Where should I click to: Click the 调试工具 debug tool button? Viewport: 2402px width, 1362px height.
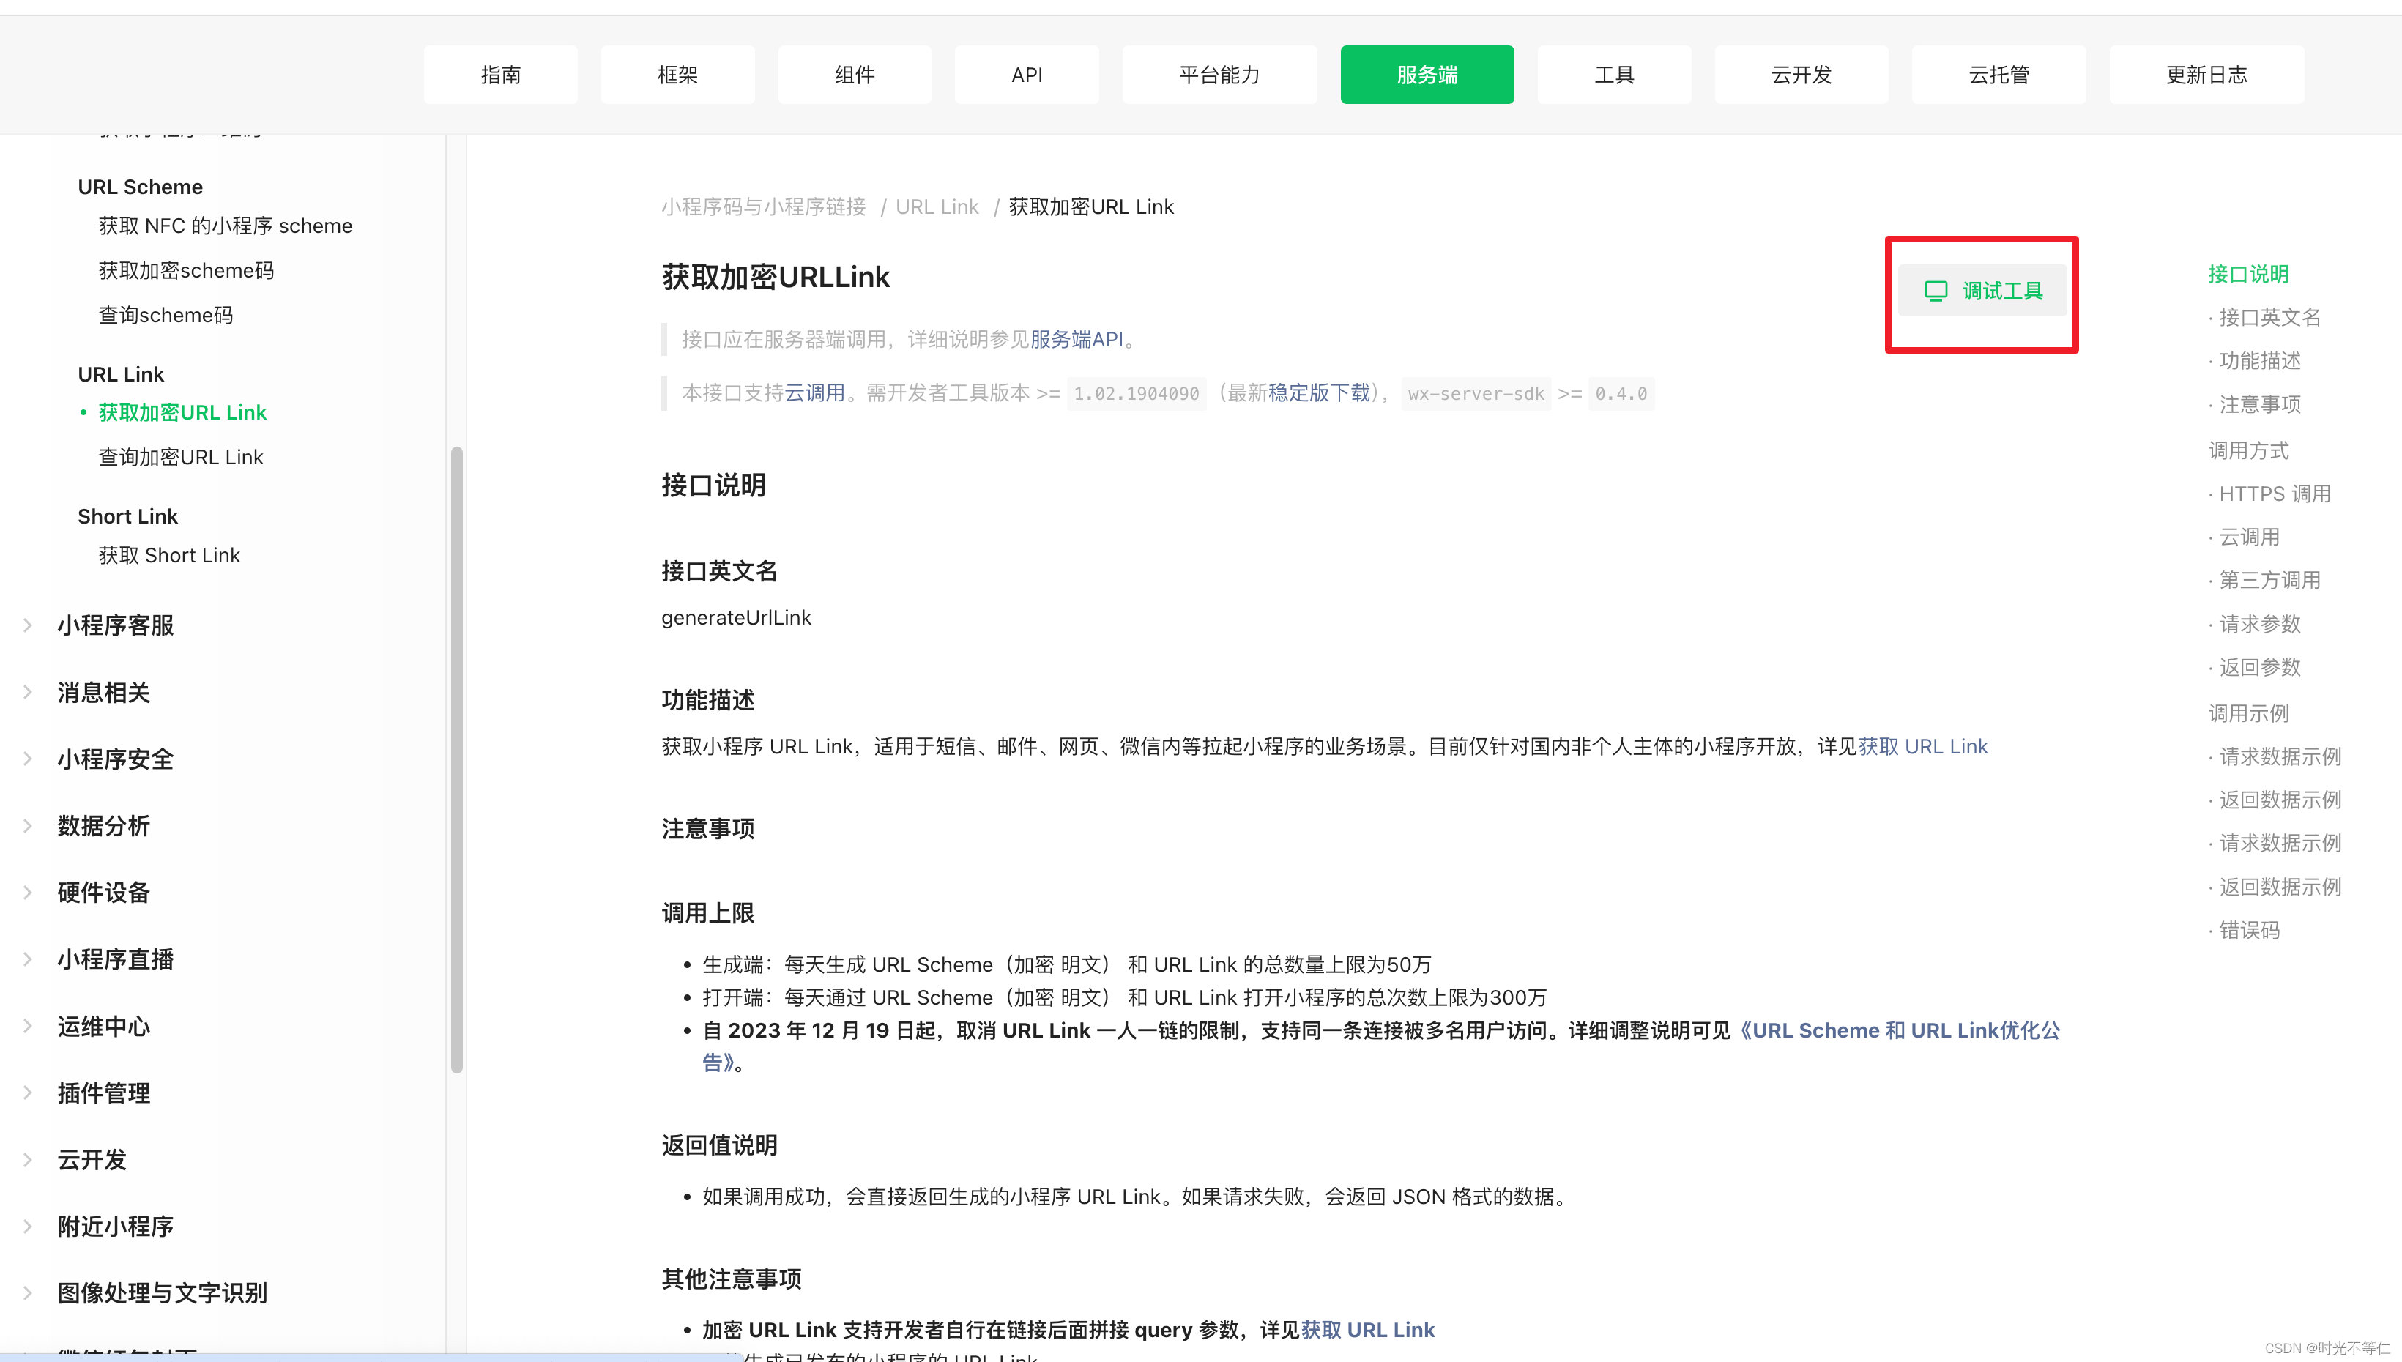[1982, 291]
